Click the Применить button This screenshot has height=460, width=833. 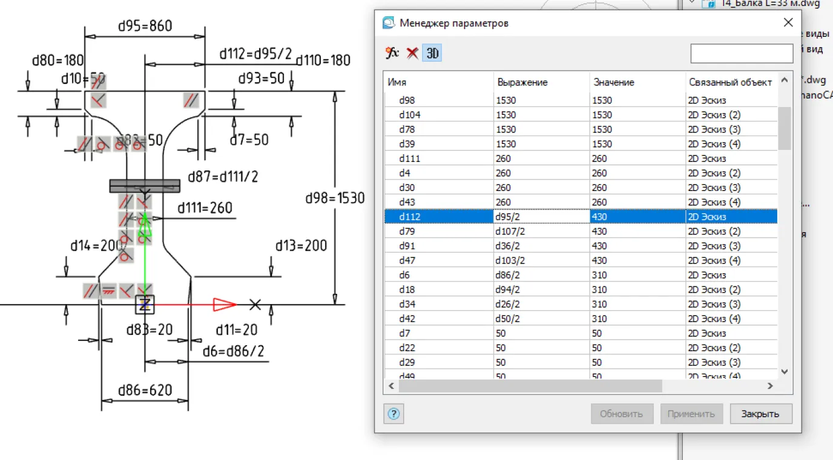(691, 413)
